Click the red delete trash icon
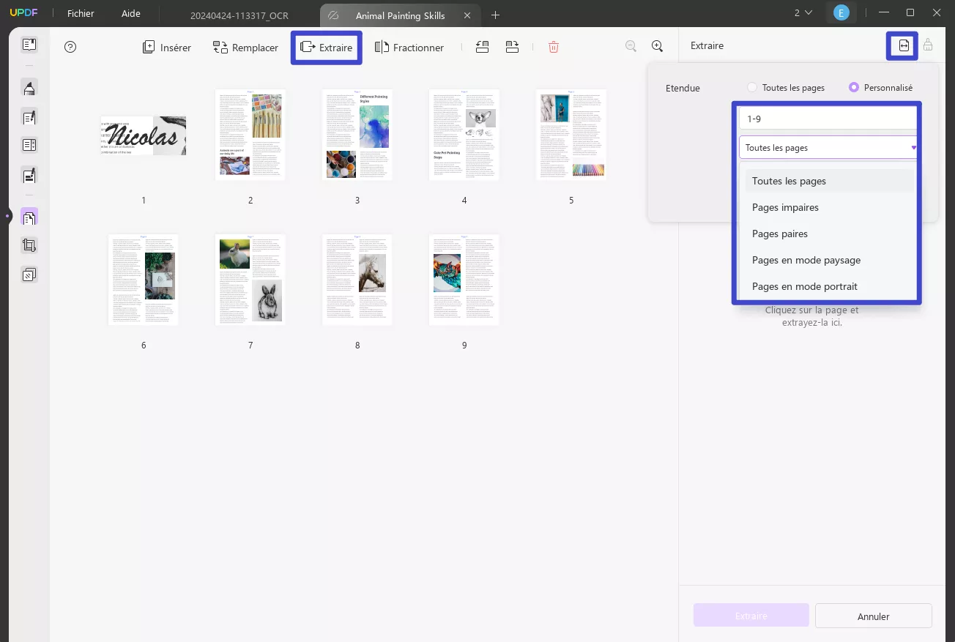Screen dimensions: 955x642 coord(554,47)
